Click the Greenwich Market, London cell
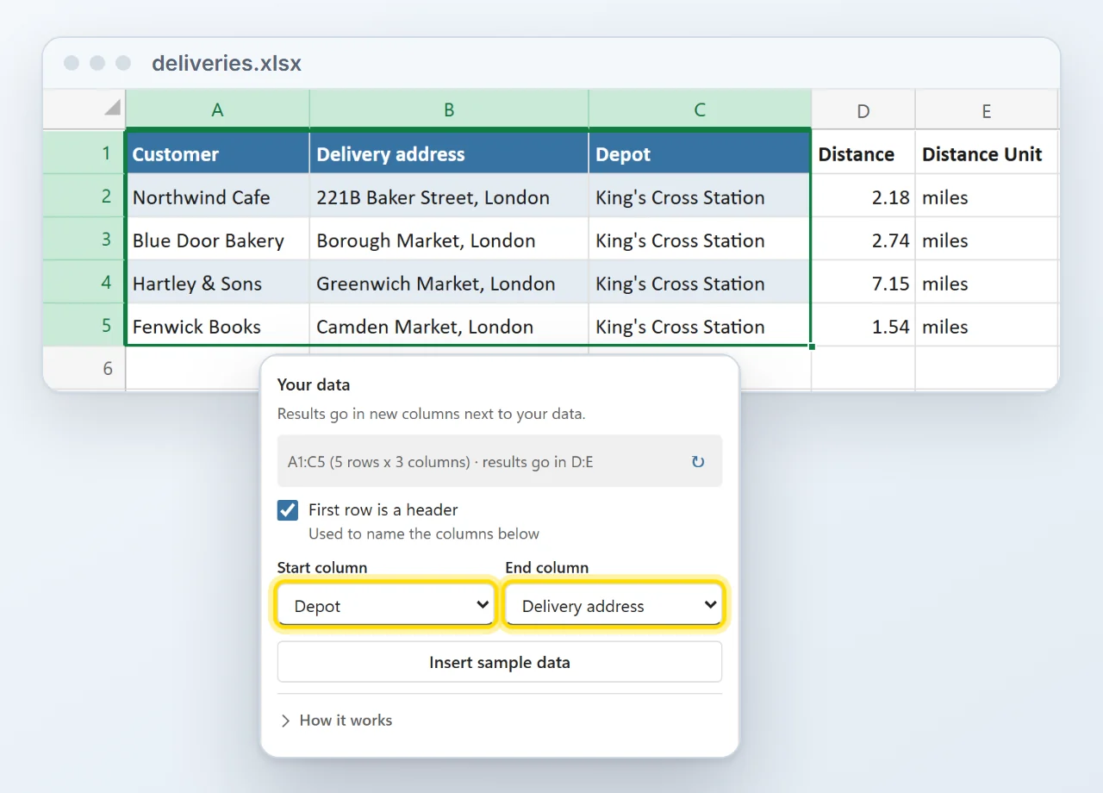This screenshot has height=793, width=1103. pos(449,282)
